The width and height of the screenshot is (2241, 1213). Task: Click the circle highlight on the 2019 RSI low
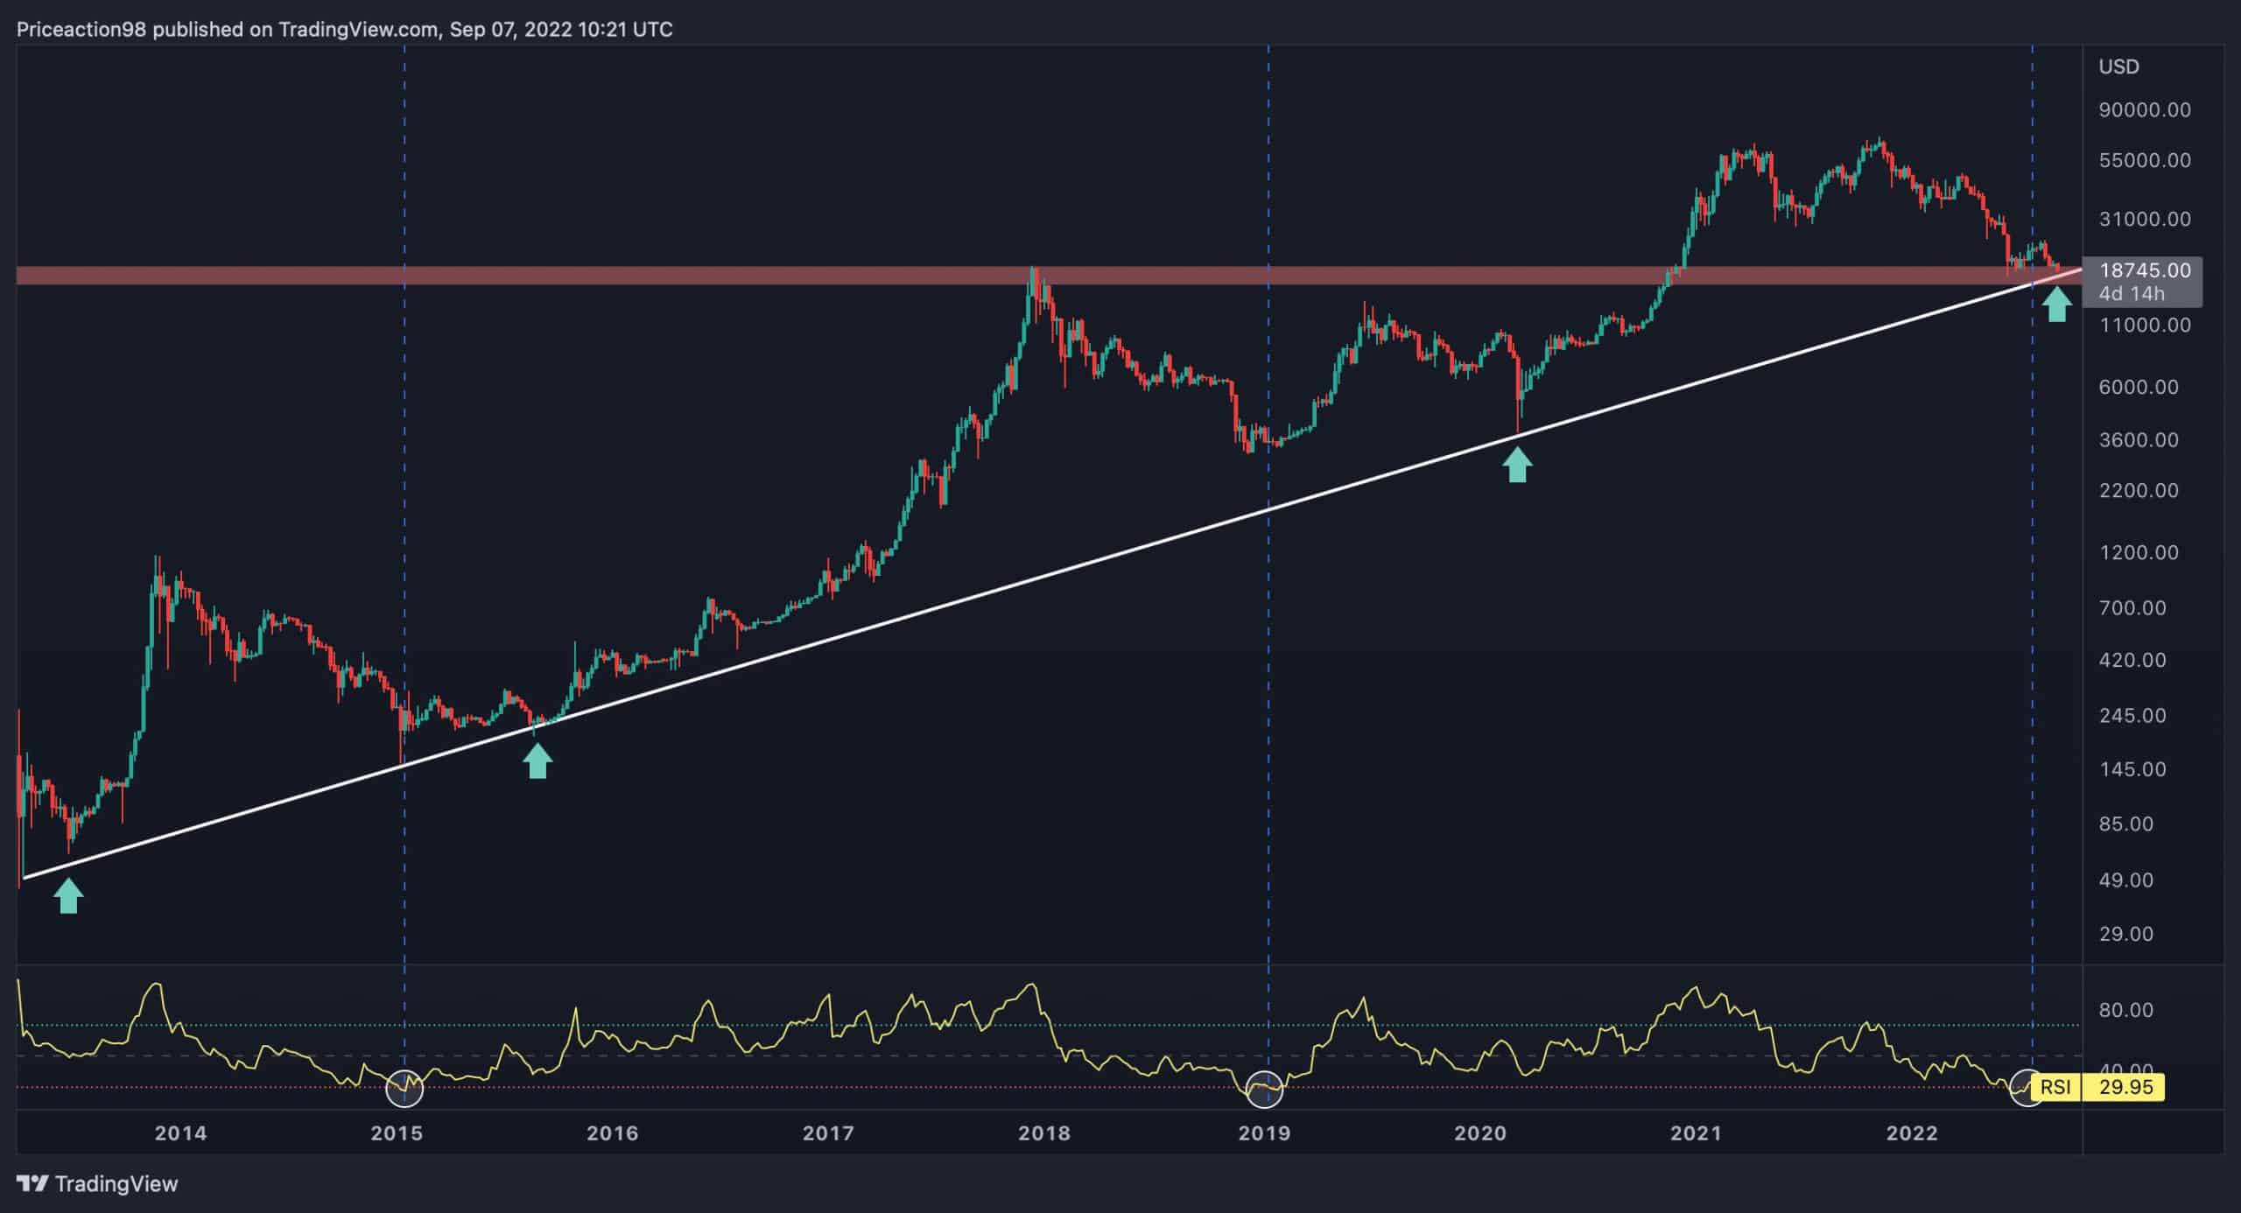click(x=1266, y=1088)
